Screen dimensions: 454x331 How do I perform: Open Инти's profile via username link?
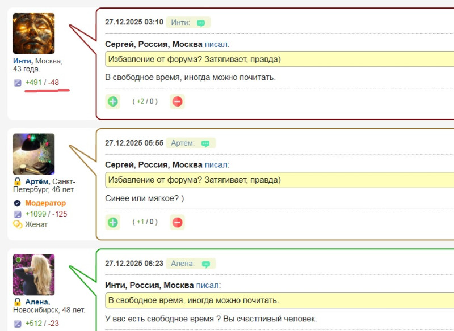pyautogui.click(x=23, y=61)
